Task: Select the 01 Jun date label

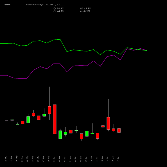Action: coord(54,159)
